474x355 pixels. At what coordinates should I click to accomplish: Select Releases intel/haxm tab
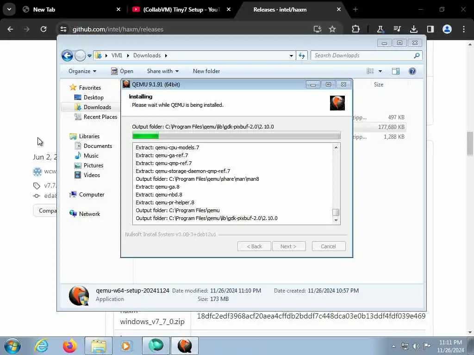pos(291,10)
